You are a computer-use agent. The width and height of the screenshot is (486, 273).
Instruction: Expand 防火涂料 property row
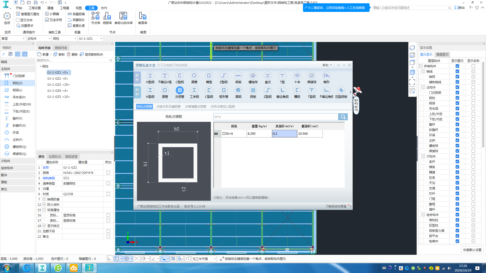point(44,204)
